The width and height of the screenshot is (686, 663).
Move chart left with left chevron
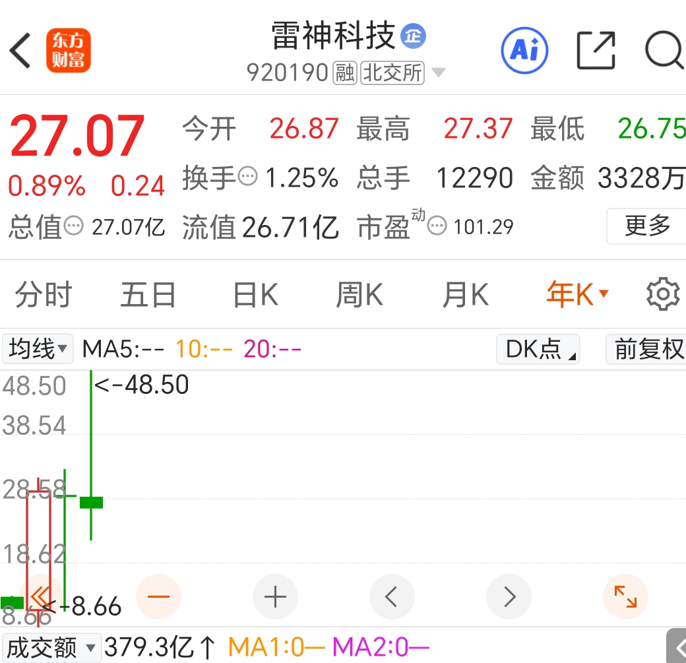pos(392,596)
